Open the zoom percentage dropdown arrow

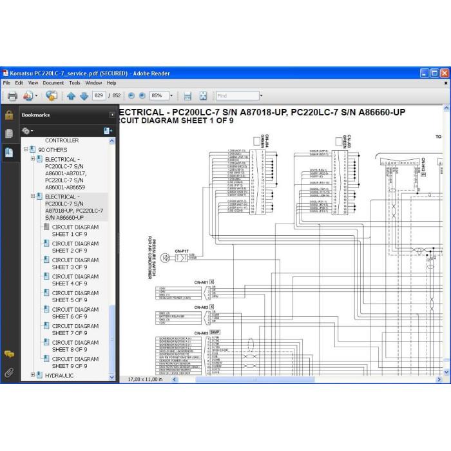pos(171,96)
